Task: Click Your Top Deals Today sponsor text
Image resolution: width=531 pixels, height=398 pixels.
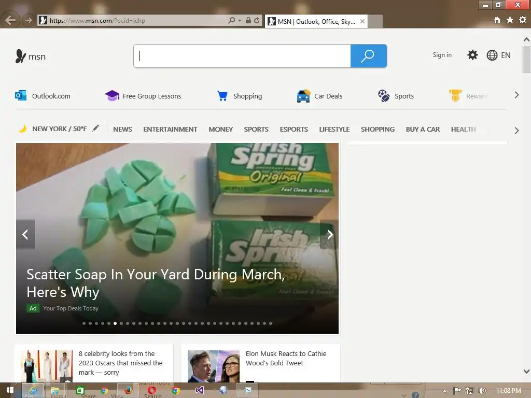Action: pyautogui.click(x=71, y=308)
